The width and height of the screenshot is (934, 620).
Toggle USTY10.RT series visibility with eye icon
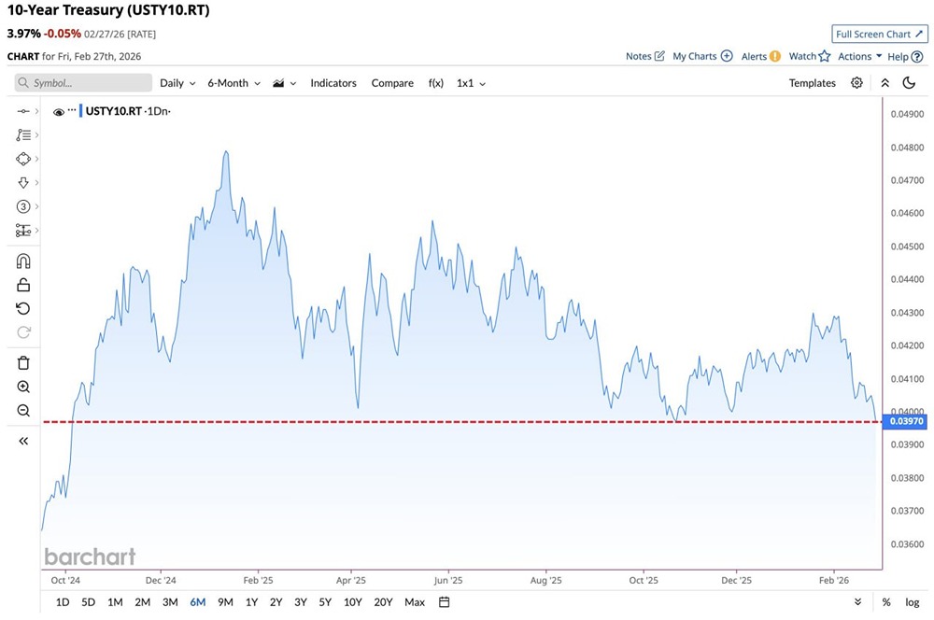point(59,110)
